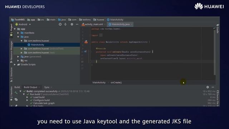Expand the Configure build node
Viewport: 229px width, 129px height.
(x=27, y=100)
